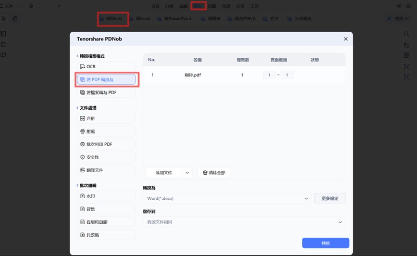
Task: Click 轉Word in the background toolbar
Action: [111, 19]
